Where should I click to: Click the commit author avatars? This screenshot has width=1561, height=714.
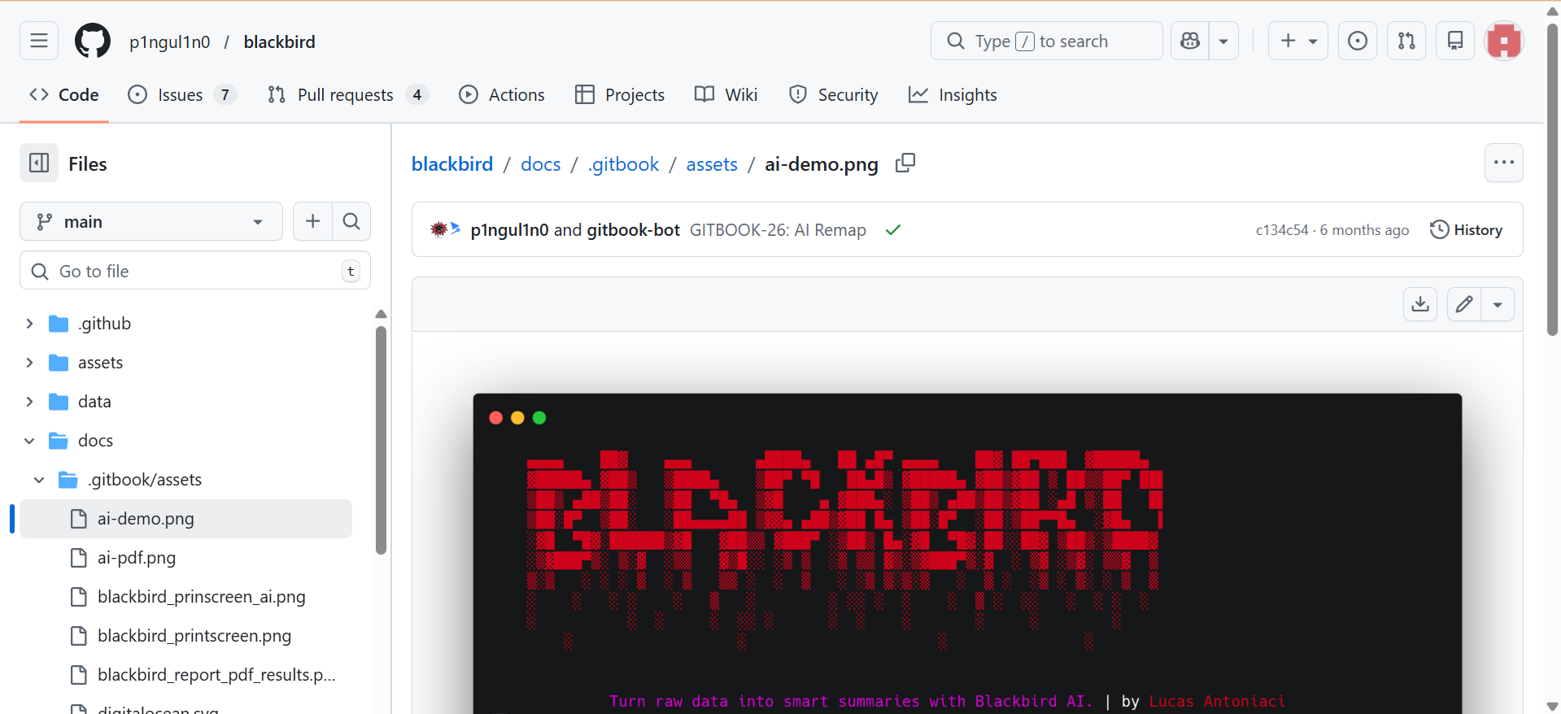click(445, 229)
